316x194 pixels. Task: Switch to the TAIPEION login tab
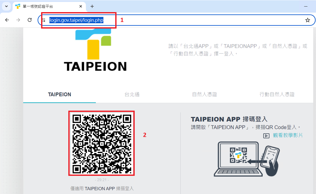(60, 94)
